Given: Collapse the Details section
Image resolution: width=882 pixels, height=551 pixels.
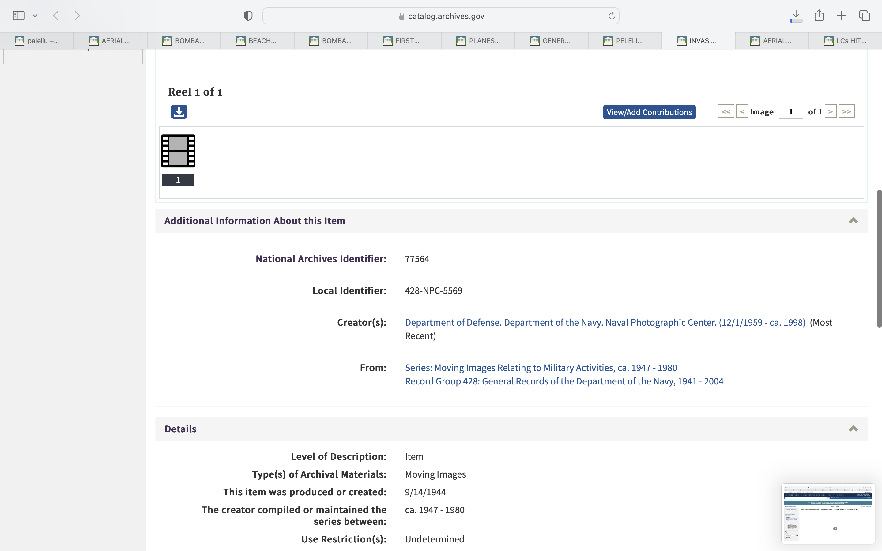Looking at the screenshot, I should click(853, 429).
